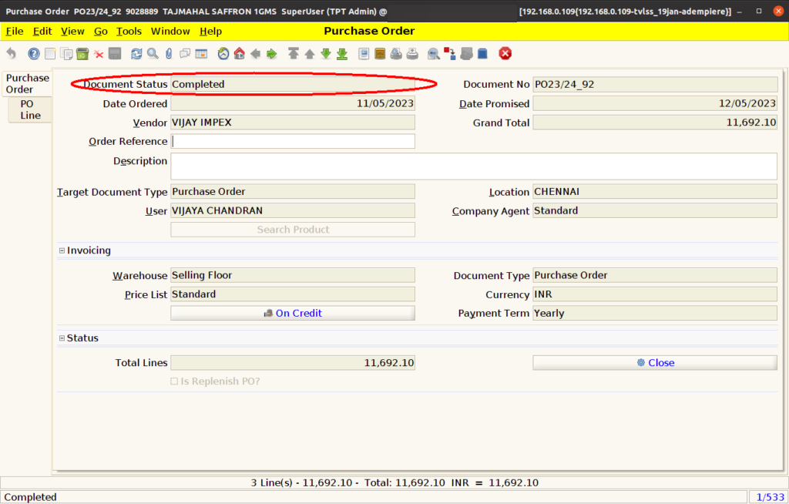Image resolution: width=789 pixels, height=504 pixels.
Task: Go to the Next Record green down arrow
Action: [326, 53]
